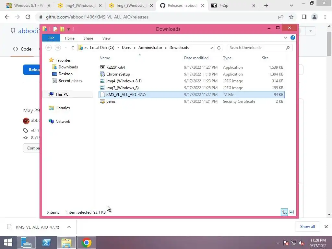Image resolution: width=332 pixels, height=249 pixels.
Task: Open the Share ribbon tab
Action: coord(88,38)
